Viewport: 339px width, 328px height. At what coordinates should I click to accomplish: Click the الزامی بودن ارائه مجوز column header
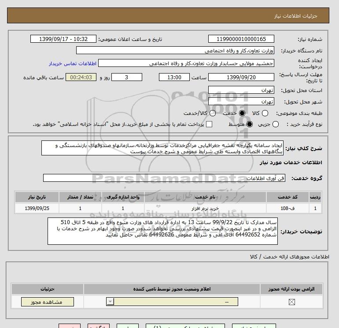tap(291, 289)
